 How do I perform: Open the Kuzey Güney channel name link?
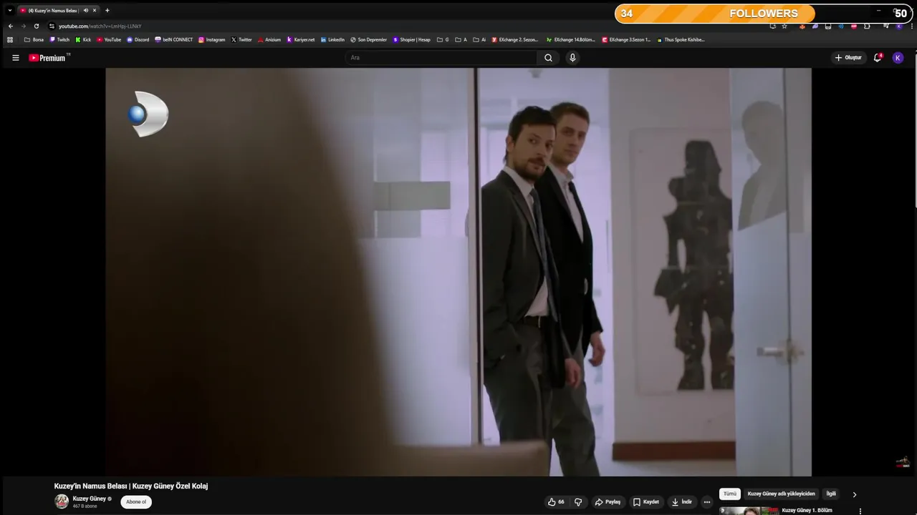[90, 499]
